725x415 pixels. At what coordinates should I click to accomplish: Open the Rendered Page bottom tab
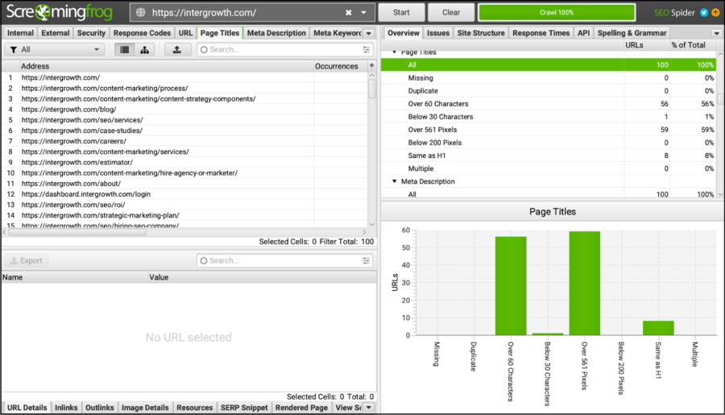pos(301,408)
